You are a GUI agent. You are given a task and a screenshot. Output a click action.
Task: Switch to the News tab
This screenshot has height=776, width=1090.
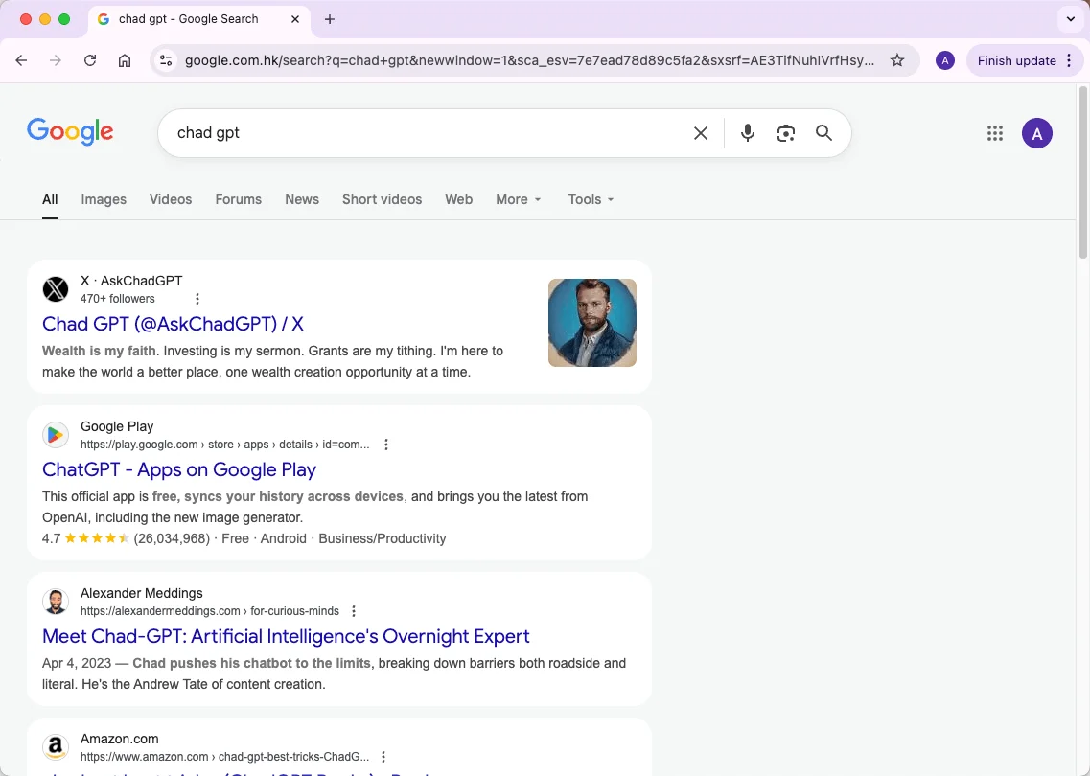302,199
